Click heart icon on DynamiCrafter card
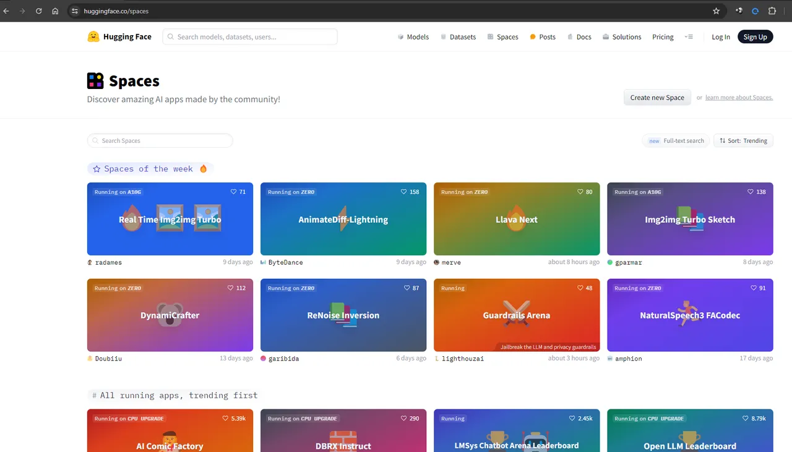The image size is (792, 452). tap(231, 288)
